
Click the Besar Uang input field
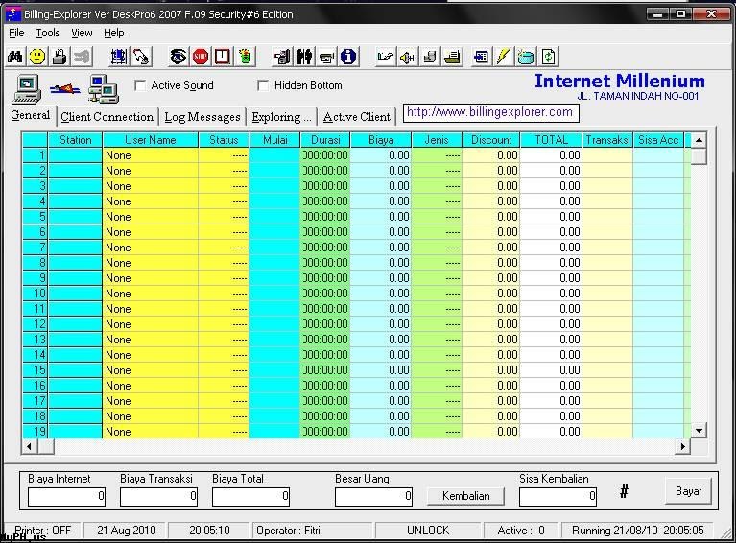coord(373,497)
